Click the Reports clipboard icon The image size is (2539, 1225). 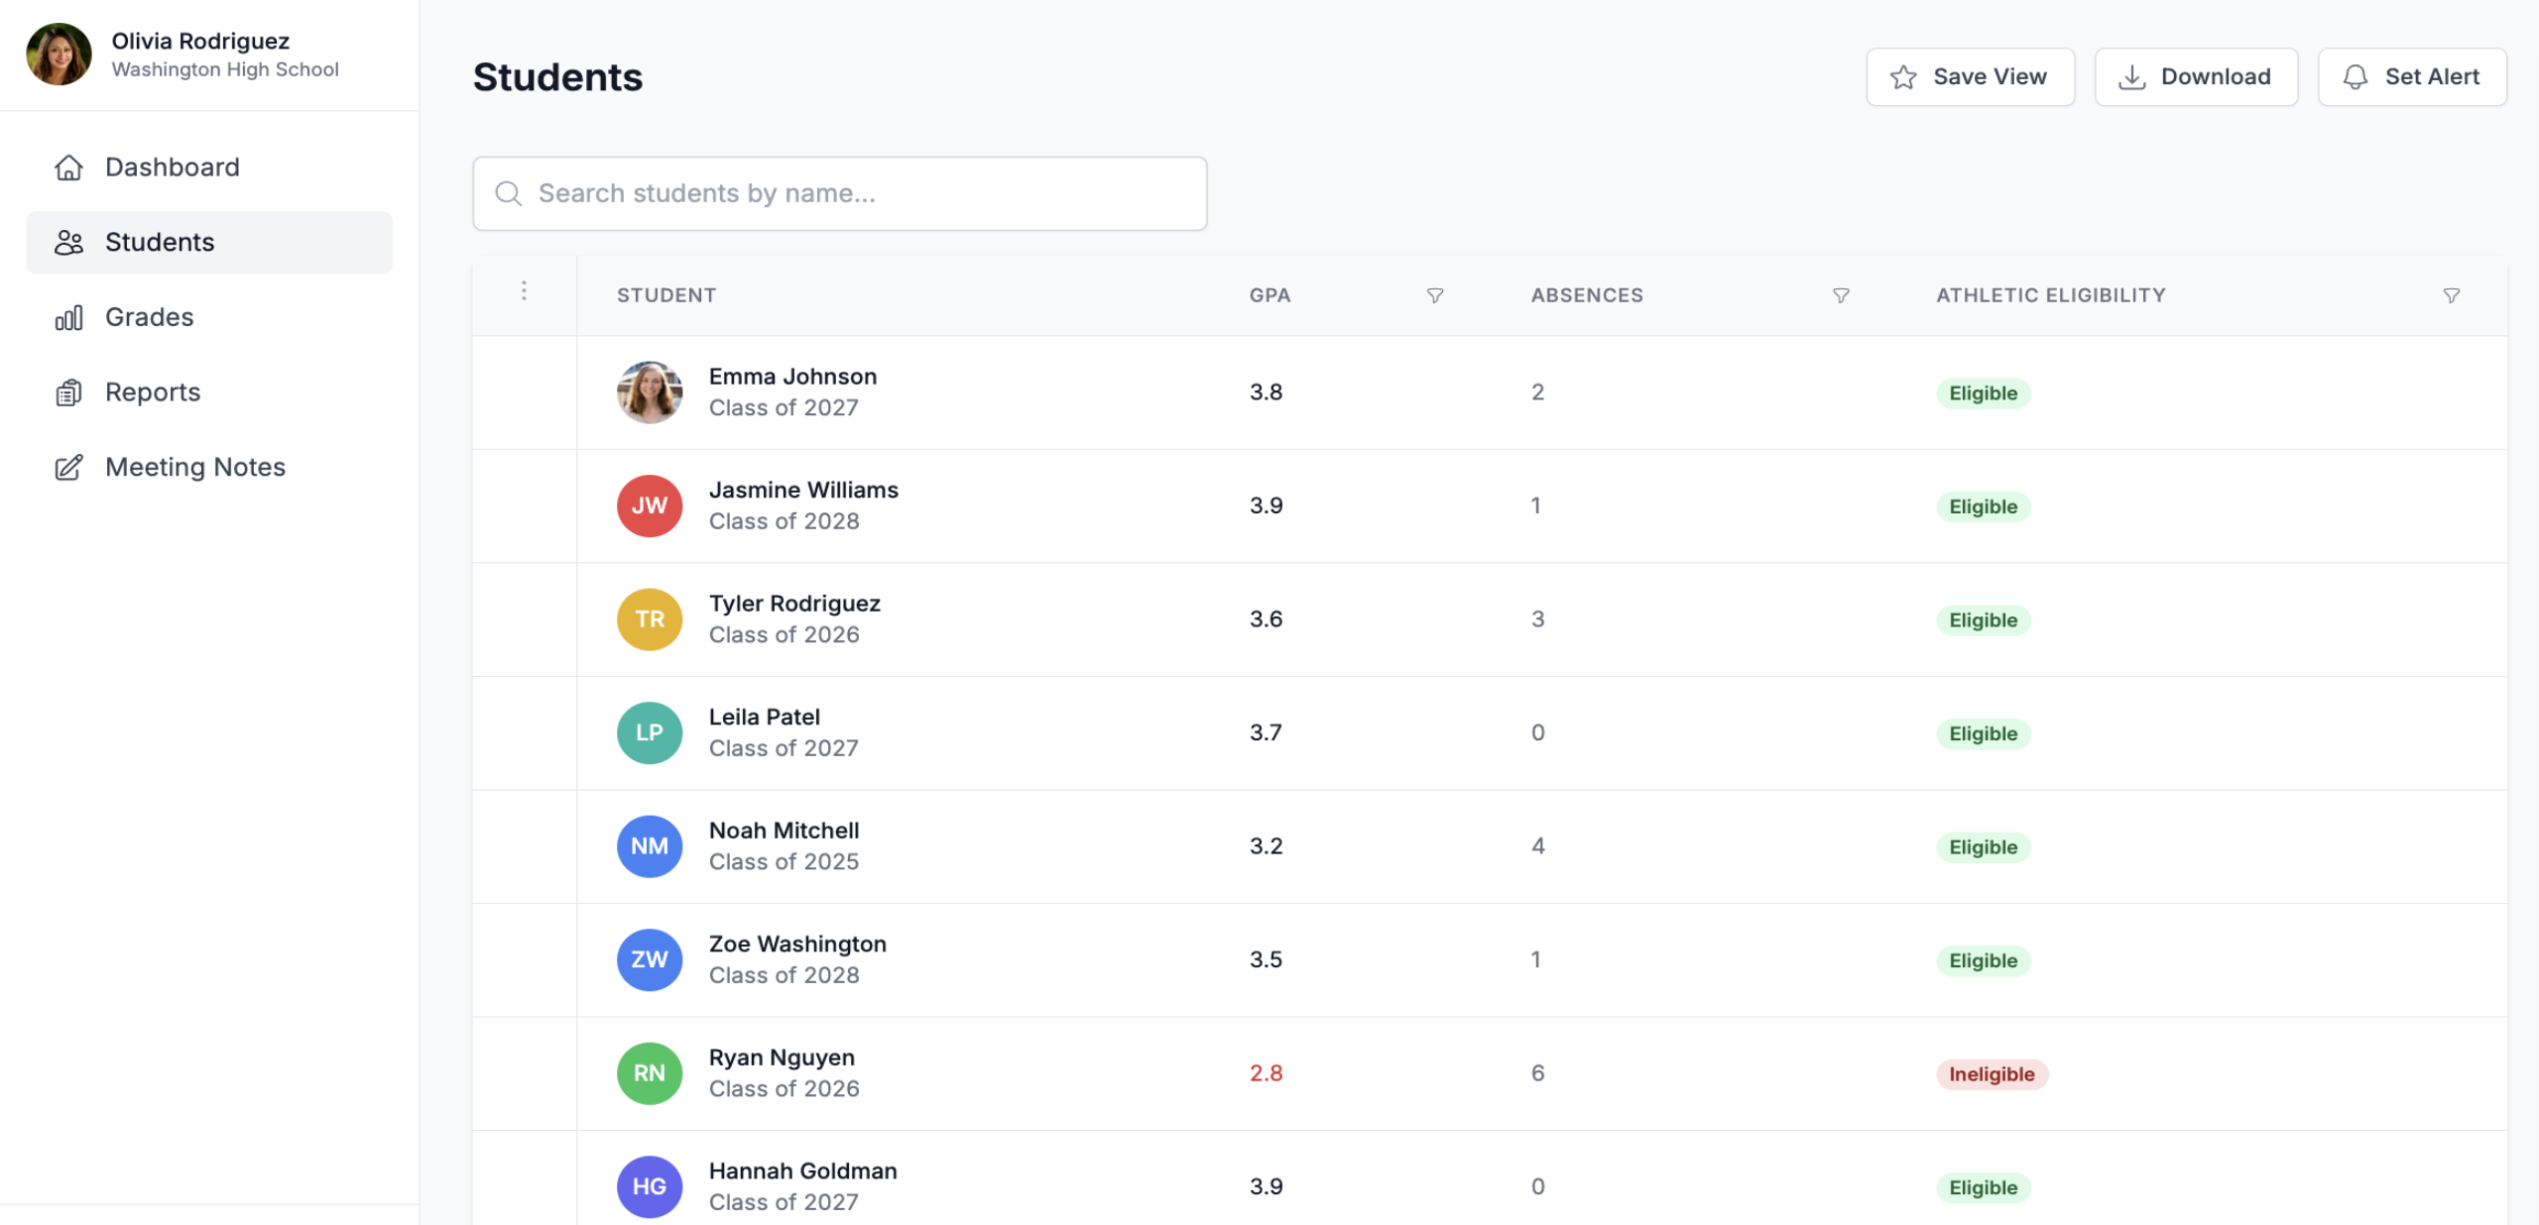pyautogui.click(x=68, y=393)
